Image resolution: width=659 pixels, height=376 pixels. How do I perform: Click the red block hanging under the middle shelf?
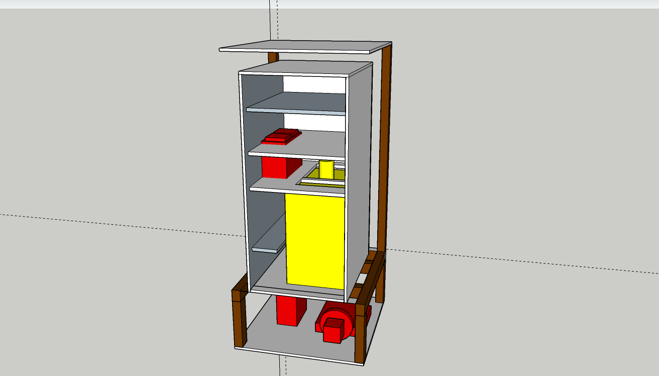[274, 167]
